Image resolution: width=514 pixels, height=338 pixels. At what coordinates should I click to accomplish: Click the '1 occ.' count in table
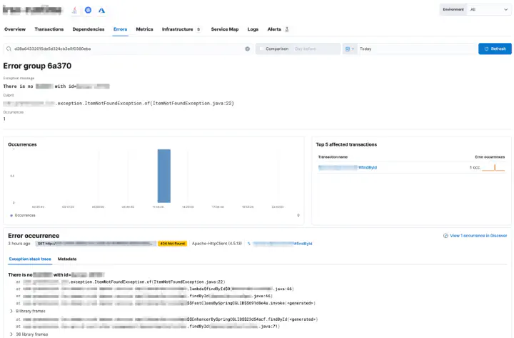coord(475,167)
